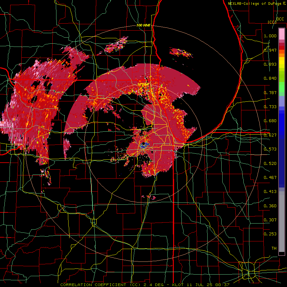Click the 100 NMI range ring label
287x287 pixels.
143,25
